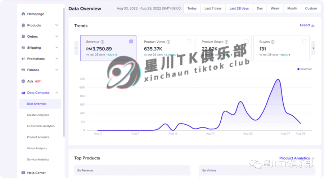Open the Help Center menu item
This screenshot has height=178, width=324.
(36, 173)
